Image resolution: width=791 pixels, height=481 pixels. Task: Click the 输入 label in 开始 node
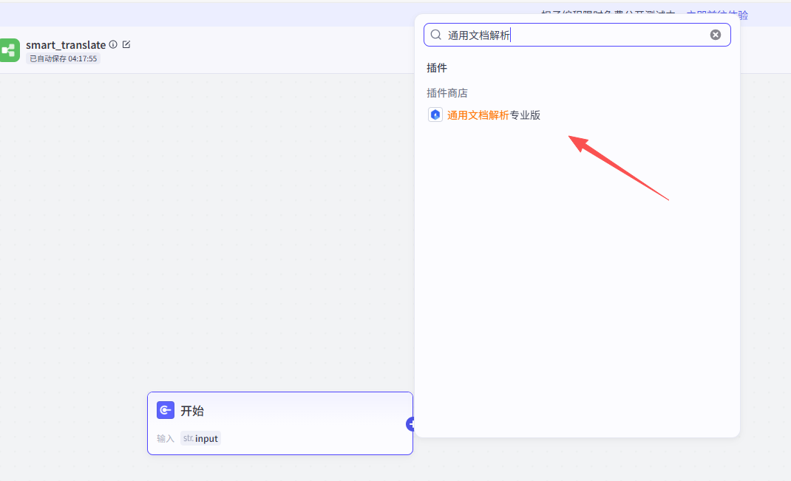[x=166, y=438]
